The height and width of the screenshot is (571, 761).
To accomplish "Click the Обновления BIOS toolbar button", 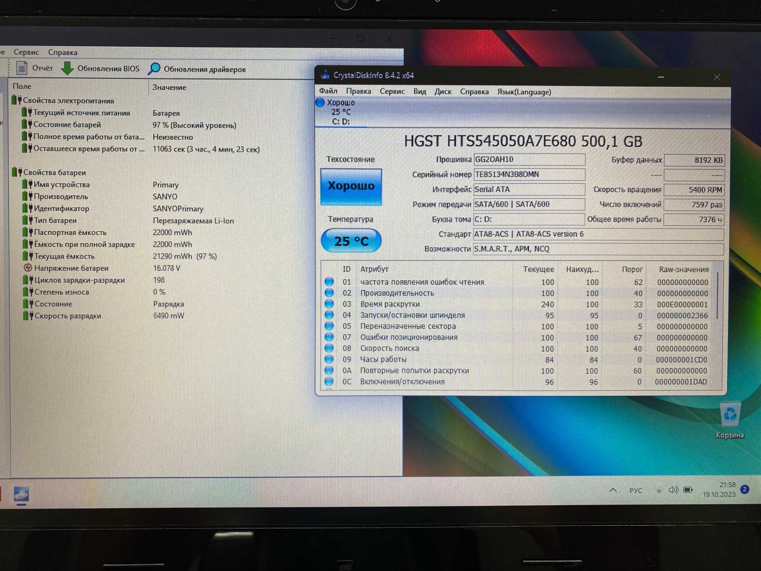I will [x=100, y=69].
